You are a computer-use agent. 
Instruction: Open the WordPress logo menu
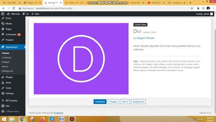3,14
